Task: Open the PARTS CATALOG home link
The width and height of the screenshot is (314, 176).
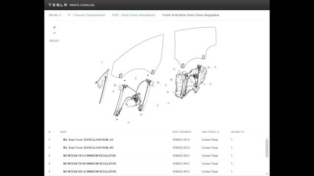Action: [x=82, y=5]
